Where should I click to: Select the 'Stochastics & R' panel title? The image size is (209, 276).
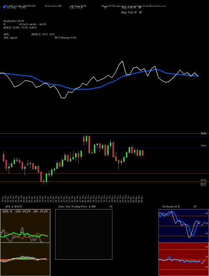tap(171, 207)
